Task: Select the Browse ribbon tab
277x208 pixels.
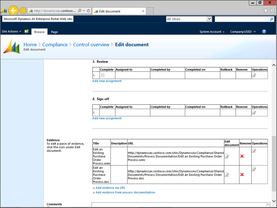Action: [x=39, y=32]
